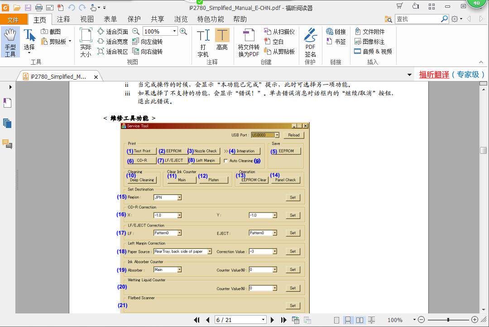489x327 pixels.
Task: Go to next page arrow
Action: coord(272,320)
